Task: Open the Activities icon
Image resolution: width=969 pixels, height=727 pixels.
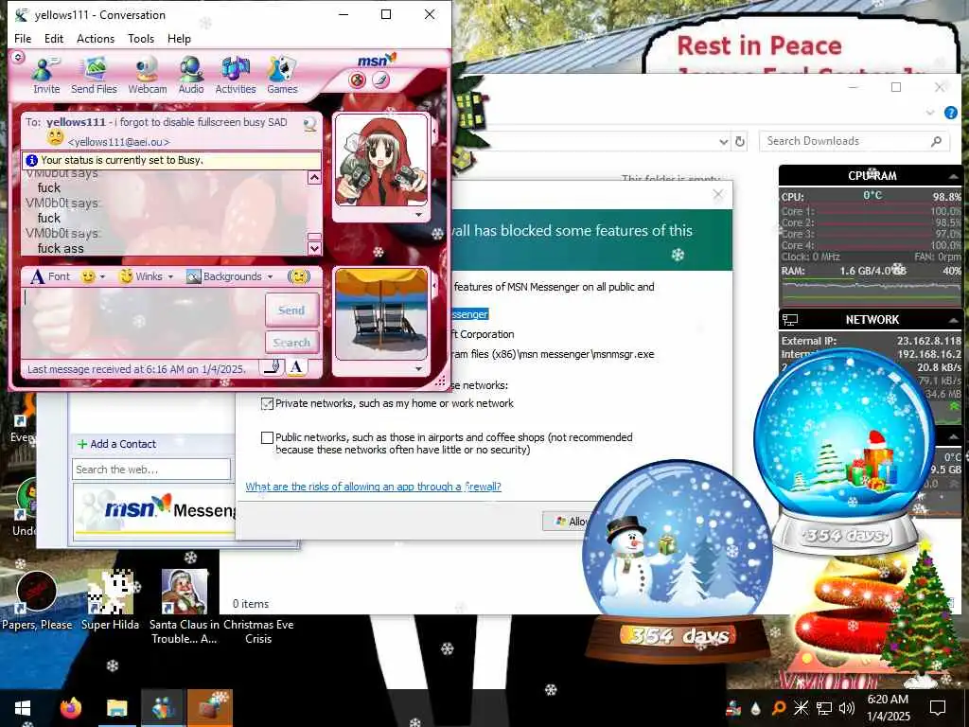Action: point(236,76)
